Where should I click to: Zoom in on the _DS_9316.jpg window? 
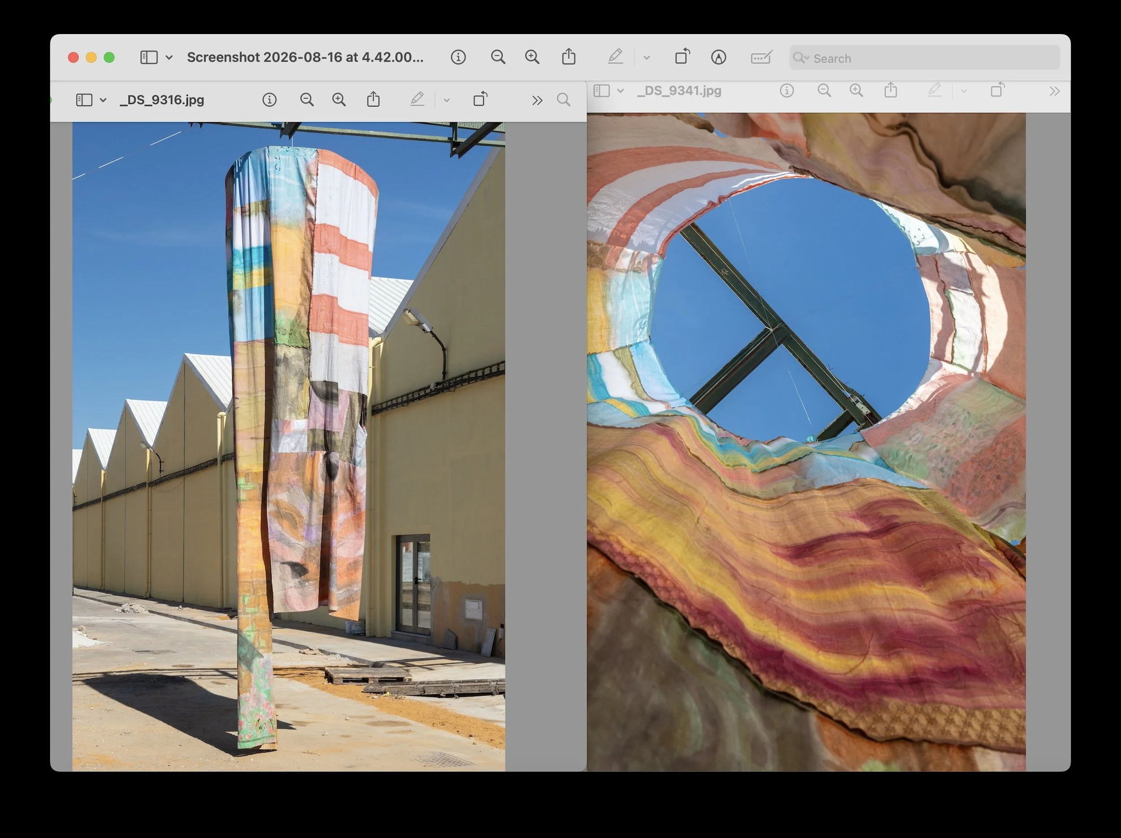[339, 100]
